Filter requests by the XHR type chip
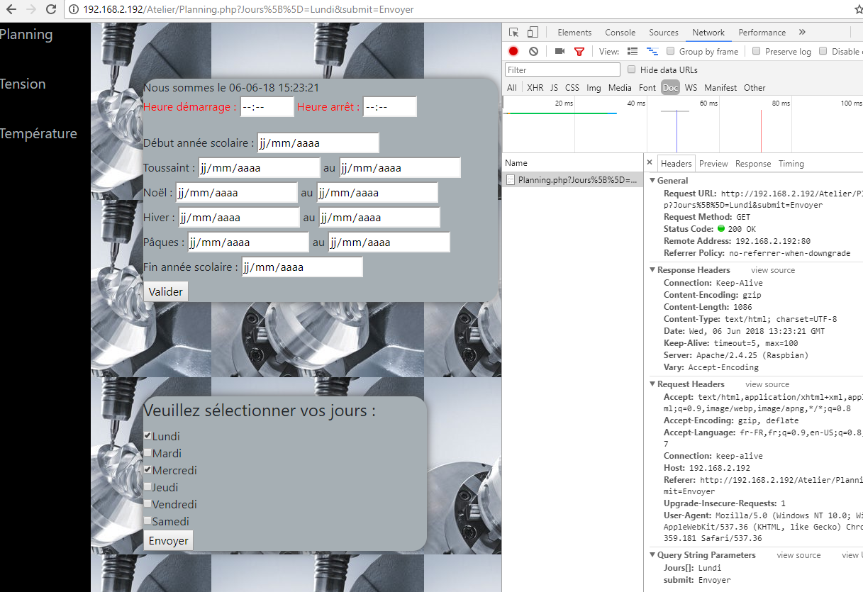This screenshot has height=592, width=863. [x=535, y=87]
